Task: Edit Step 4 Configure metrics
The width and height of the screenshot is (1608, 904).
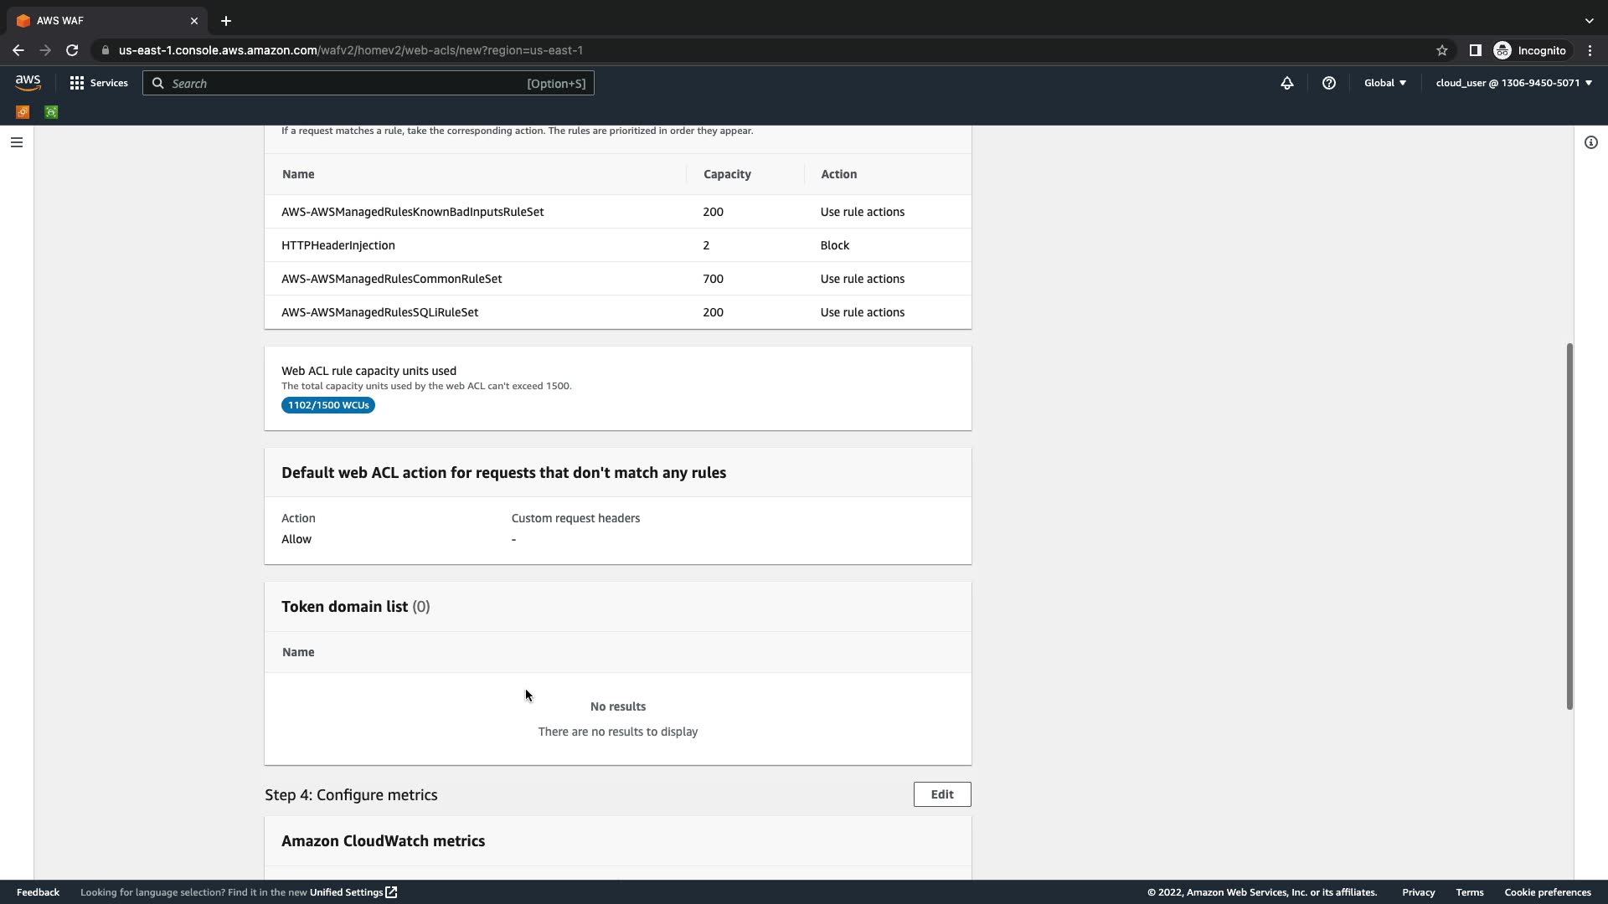Action: [x=942, y=794]
